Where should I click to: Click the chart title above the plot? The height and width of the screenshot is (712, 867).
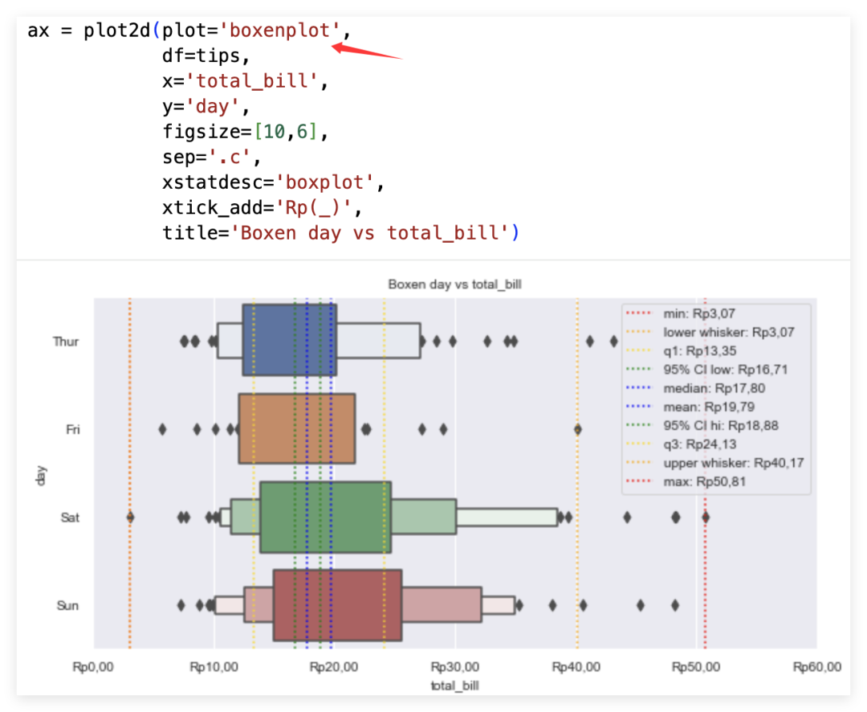tap(454, 284)
